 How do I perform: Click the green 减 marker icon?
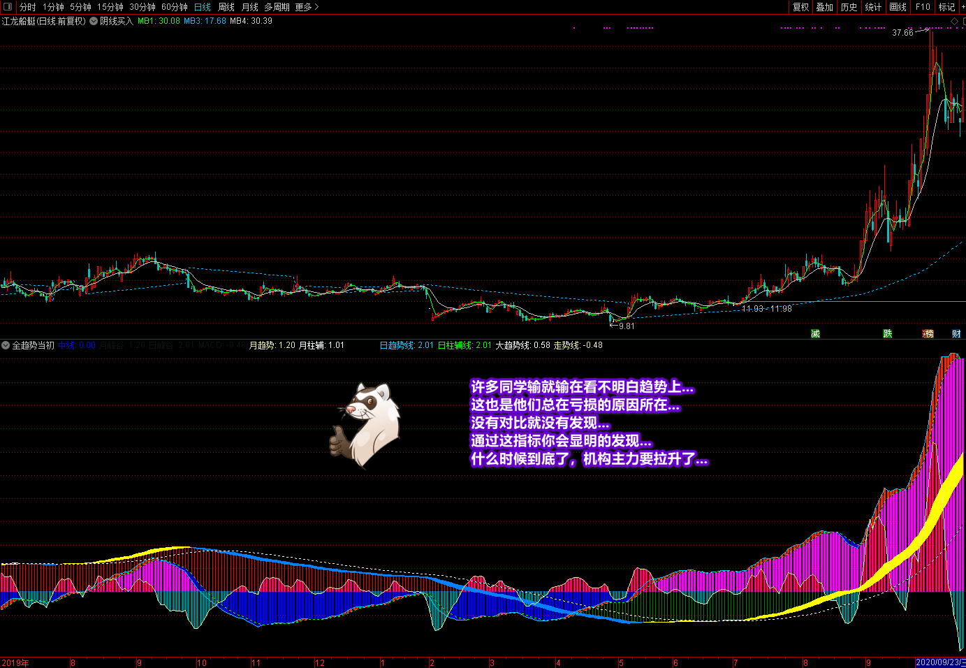pos(815,334)
